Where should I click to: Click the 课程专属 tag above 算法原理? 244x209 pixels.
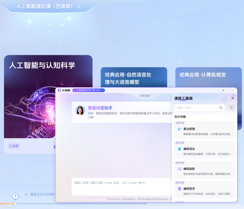coord(180,123)
